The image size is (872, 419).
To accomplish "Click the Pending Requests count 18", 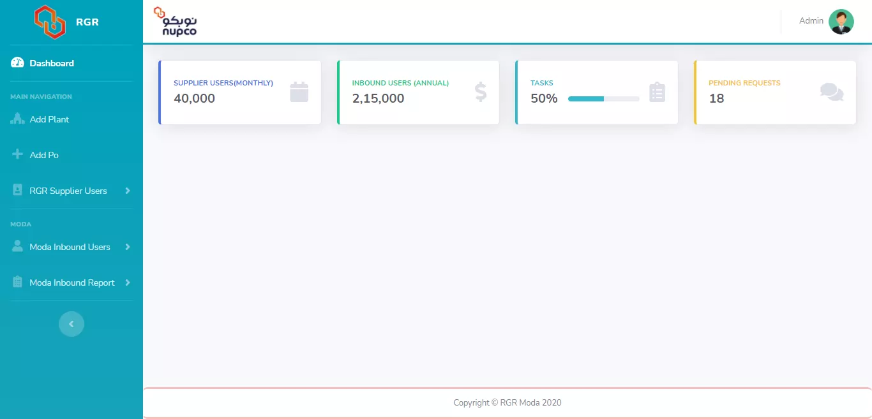I will point(716,99).
